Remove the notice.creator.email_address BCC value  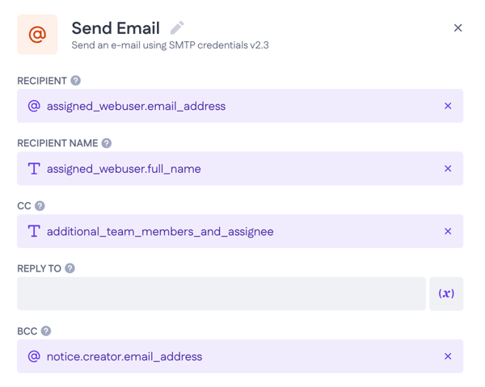pyautogui.click(x=448, y=356)
